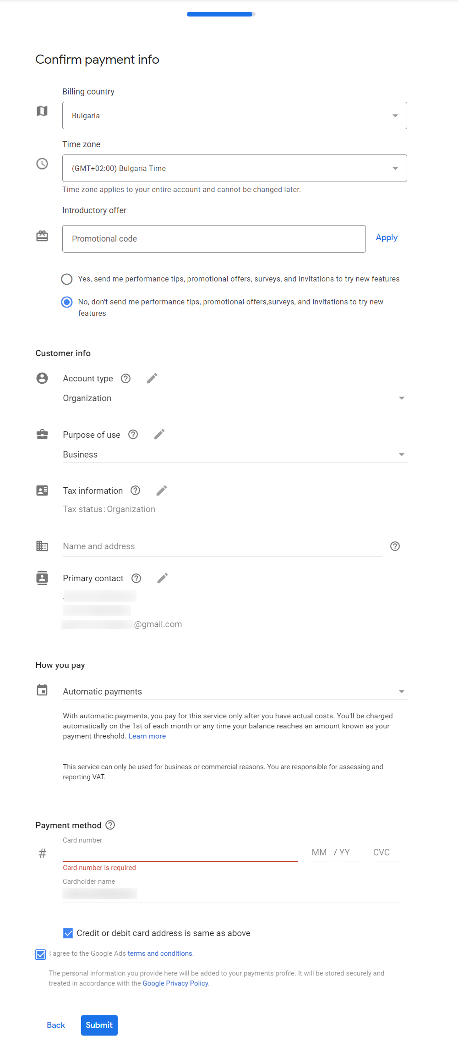Screen dimensions: 458x1058
Task: Edit Purpose of use with pencil icon
Action: (159, 435)
